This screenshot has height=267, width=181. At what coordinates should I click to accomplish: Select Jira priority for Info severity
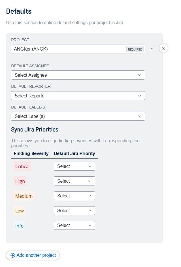click(x=74, y=226)
